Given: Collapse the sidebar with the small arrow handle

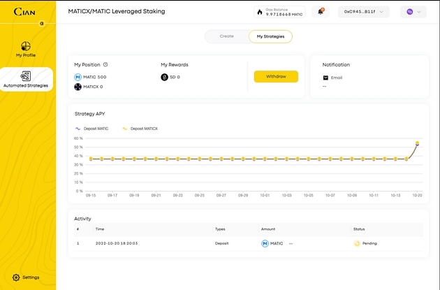Looking at the screenshot, I should pos(42,23).
